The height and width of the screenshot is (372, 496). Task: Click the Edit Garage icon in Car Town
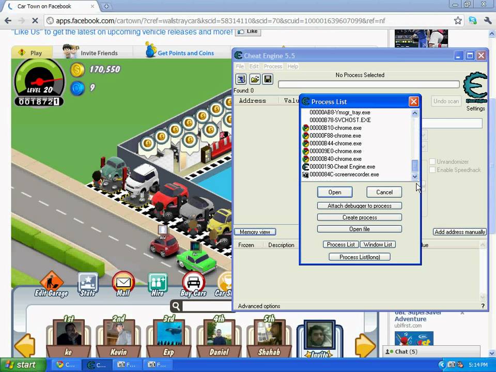pyautogui.click(x=51, y=284)
